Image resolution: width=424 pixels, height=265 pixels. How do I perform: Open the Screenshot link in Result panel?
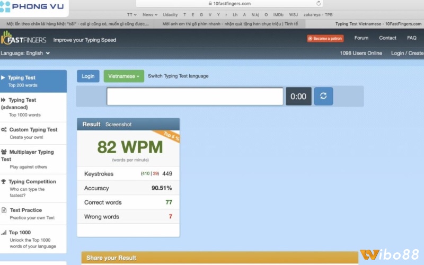(118, 125)
